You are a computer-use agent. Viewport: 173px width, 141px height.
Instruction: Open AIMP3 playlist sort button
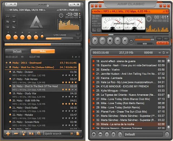31,134
